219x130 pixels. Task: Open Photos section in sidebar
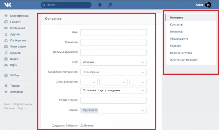(18, 46)
